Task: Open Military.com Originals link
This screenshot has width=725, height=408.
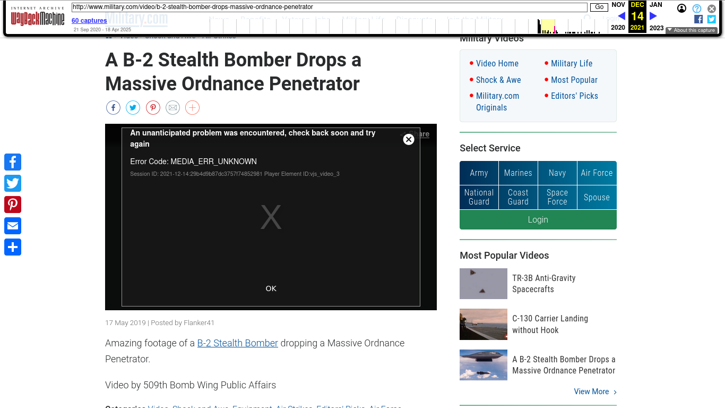Action: click(x=497, y=101)
